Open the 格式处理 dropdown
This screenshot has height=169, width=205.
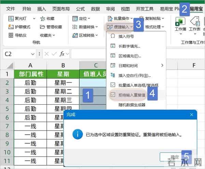click(155, 27)
